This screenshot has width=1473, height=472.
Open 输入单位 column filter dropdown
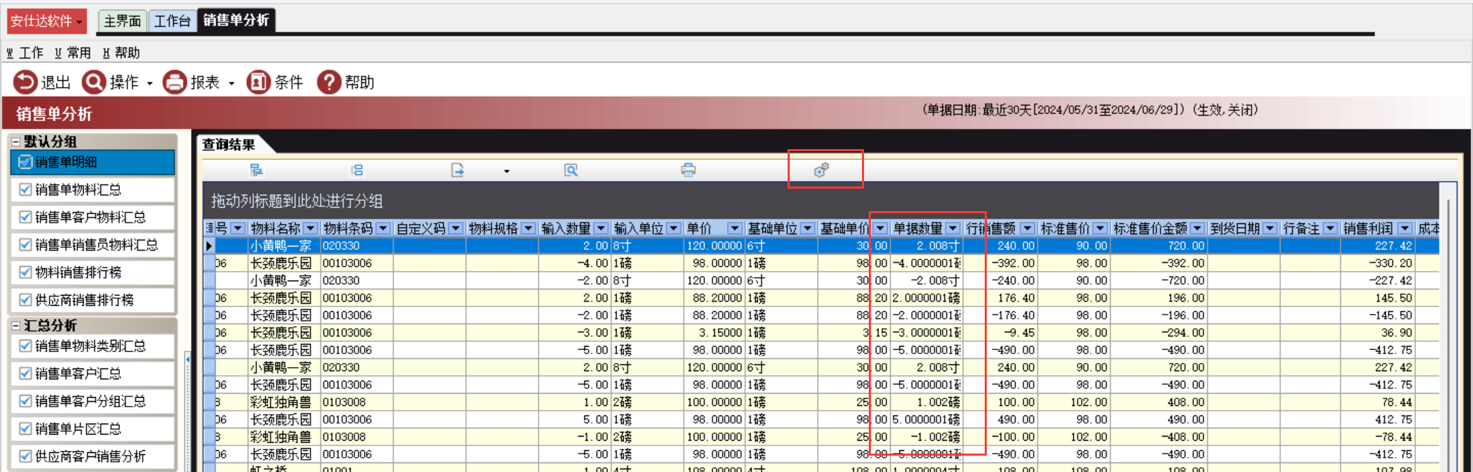[674, 228]
